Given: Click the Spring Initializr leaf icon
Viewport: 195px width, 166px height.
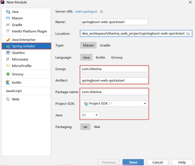Looking at the screenshot, I should pyautogui.click(x=8, y=46).
